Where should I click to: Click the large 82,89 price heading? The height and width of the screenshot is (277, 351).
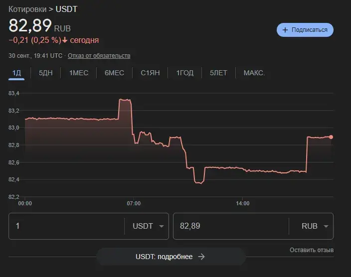tap(30, 25)
